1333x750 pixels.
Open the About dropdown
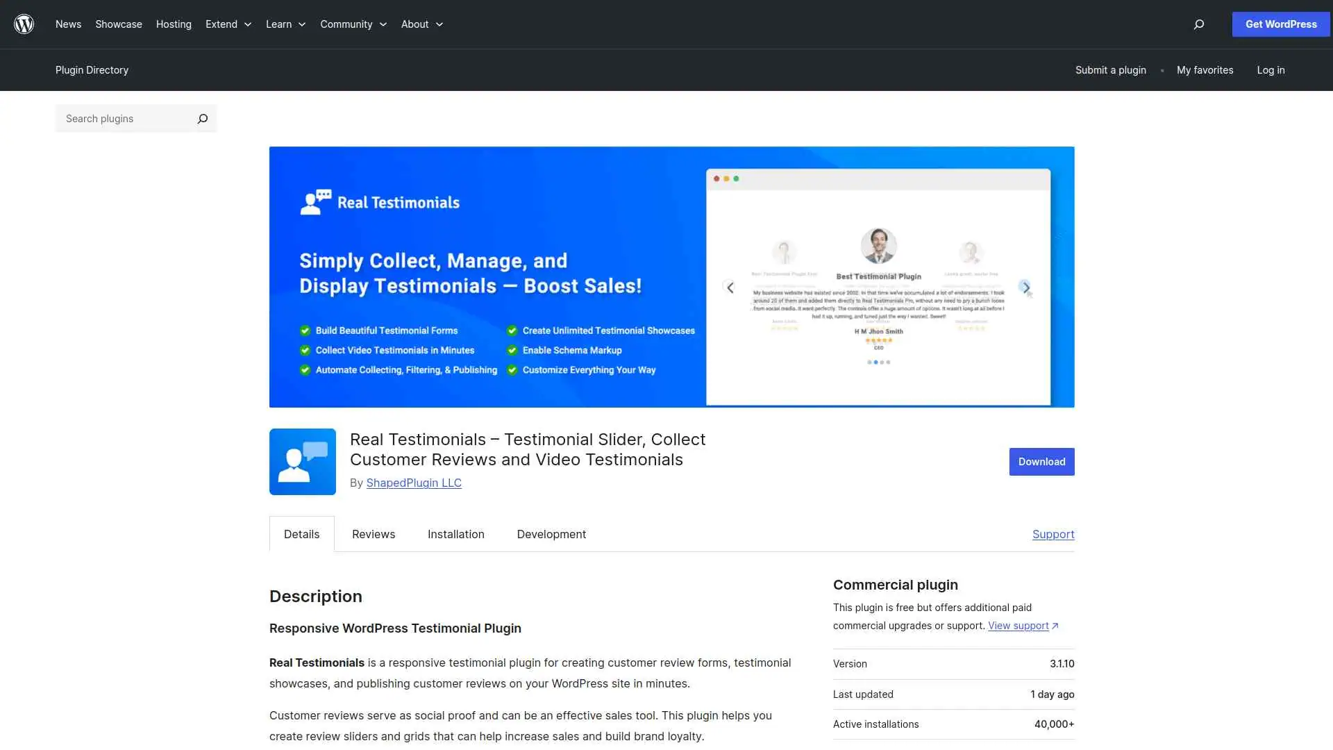(439, 24)
